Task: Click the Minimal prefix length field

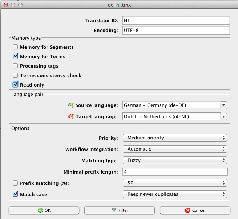Action: [175, 172]
